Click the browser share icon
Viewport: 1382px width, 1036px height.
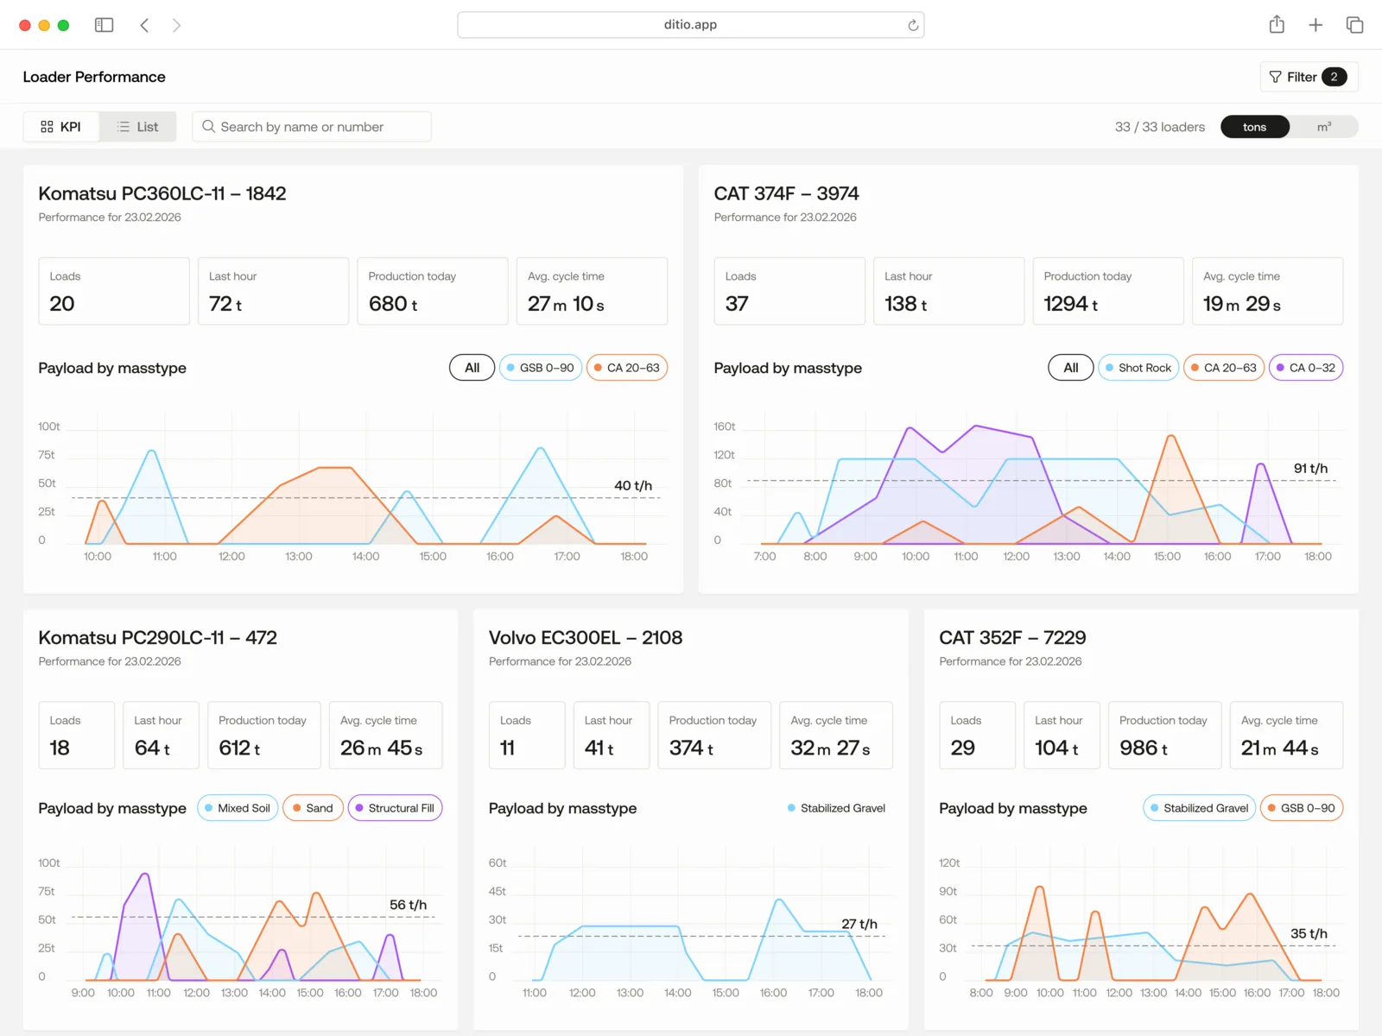(1277, 24)
